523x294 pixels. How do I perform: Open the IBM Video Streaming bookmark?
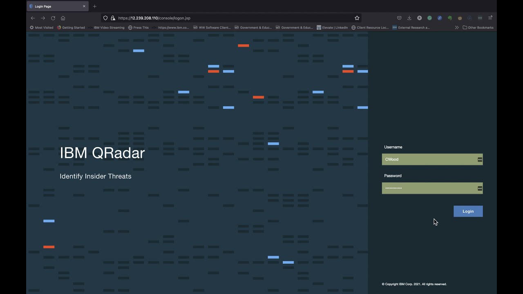pyautogui.click(x=106, y=28)
